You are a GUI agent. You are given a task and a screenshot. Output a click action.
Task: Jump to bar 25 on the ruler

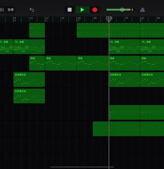(x=79, y=18)
